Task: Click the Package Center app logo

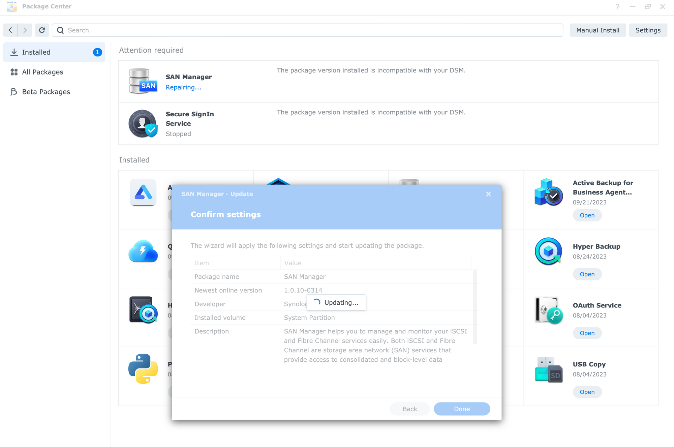Action: pyautogui.click(x=11, y=6)
